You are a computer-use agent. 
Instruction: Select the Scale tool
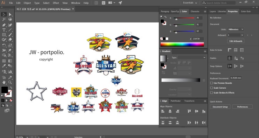point(10,45)
